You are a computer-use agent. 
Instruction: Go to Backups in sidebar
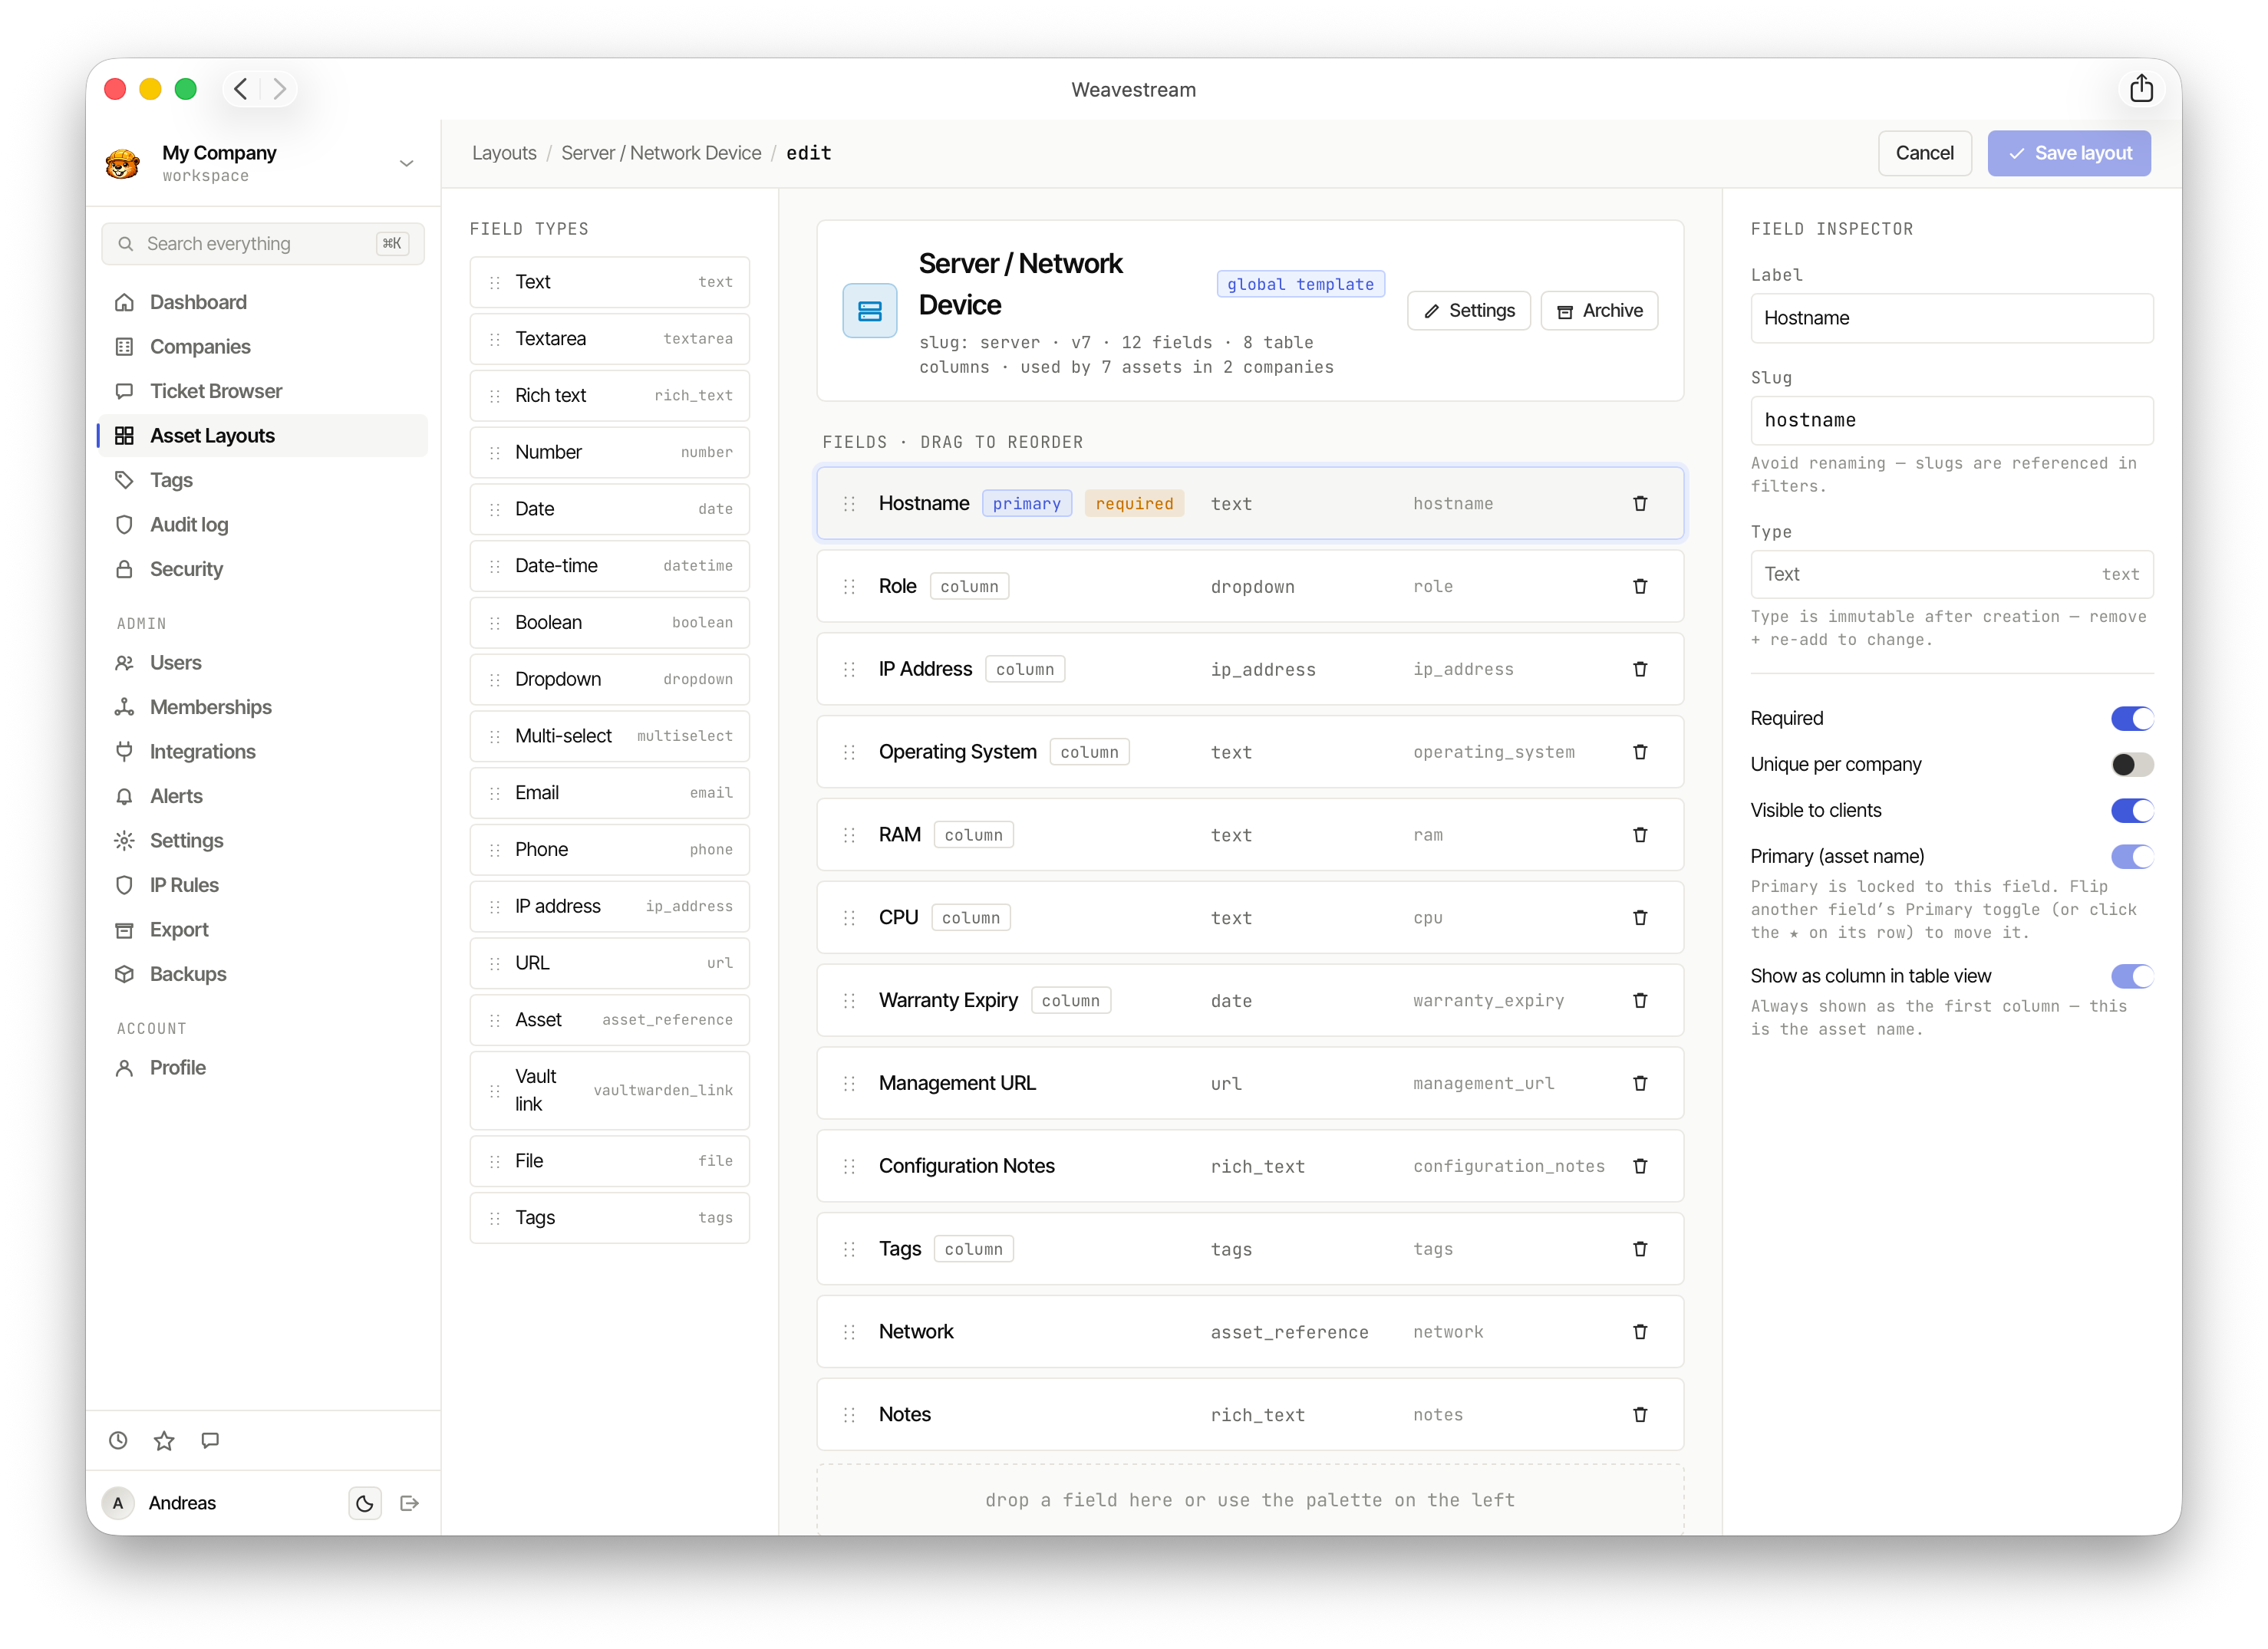263,974
